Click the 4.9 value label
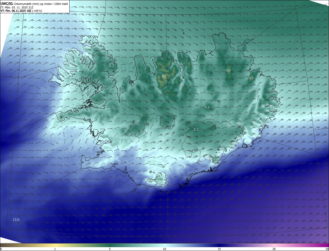This screenshot has height=251, width=329. 207,107
